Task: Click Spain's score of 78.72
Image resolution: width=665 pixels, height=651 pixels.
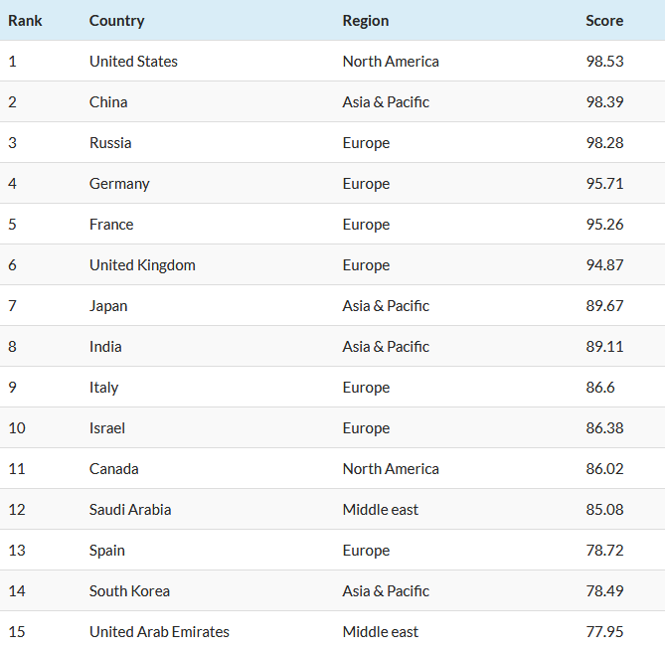Action: 604,551
